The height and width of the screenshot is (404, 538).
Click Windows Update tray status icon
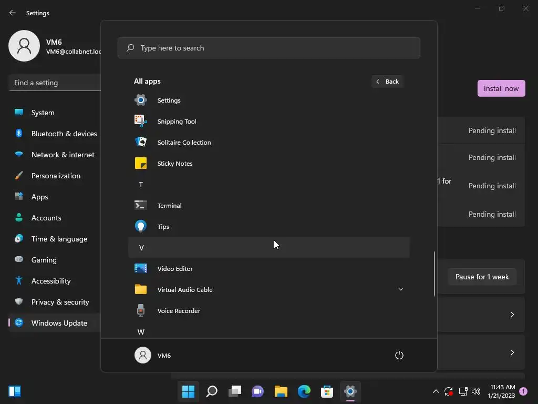tap(449, 391)
